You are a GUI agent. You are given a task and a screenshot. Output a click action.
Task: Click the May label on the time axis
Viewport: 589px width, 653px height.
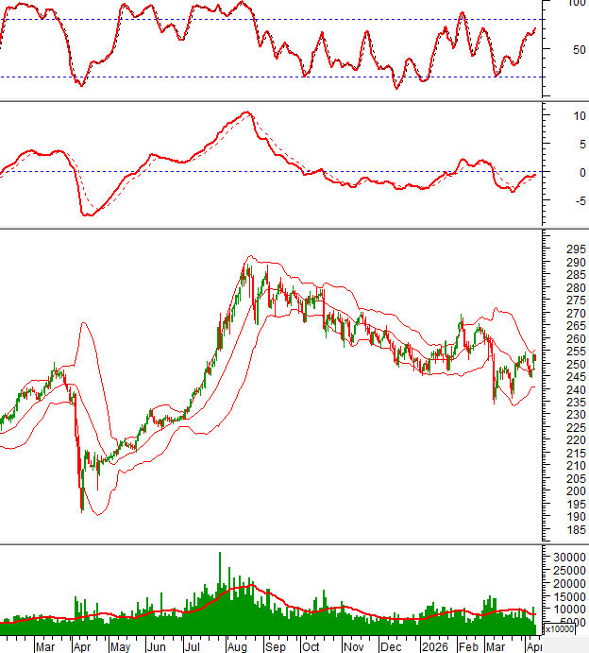119,647
